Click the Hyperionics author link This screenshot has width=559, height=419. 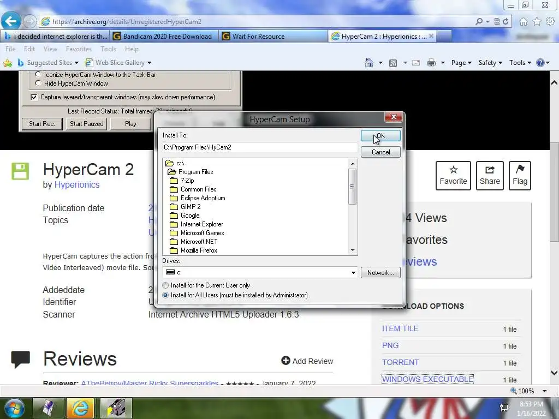tap(76, 184)
